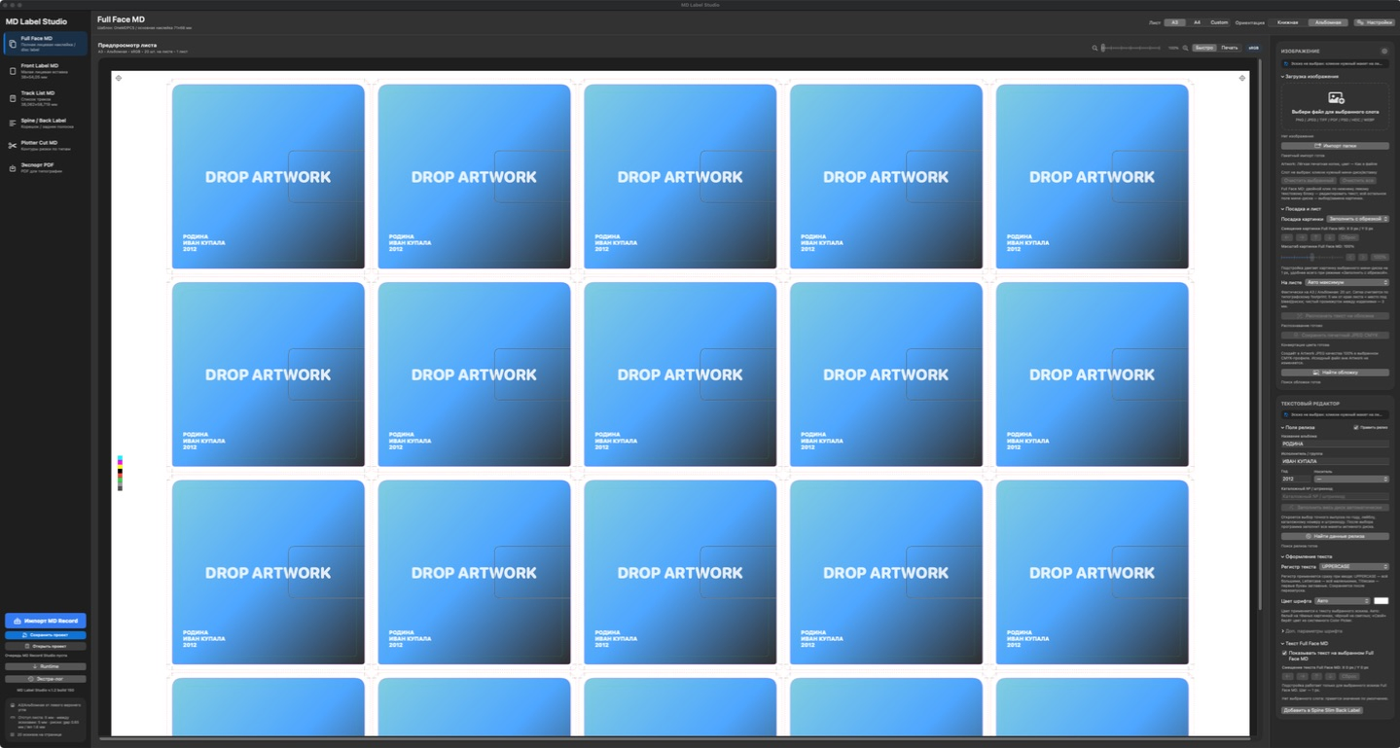Click the Открыть проект button

[46, 646]
